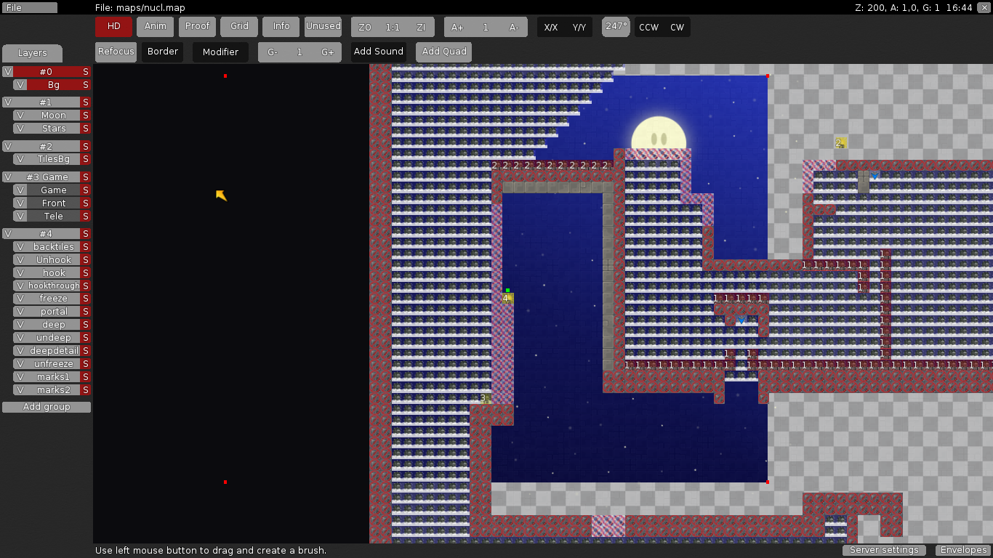The width and height of the screenshot is (993, 558).
Task: Rotate the brush counter-clockwise with CCW
Action: 648,28
